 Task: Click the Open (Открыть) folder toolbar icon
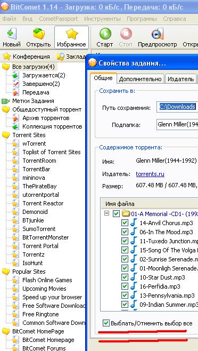coord(39,34)
